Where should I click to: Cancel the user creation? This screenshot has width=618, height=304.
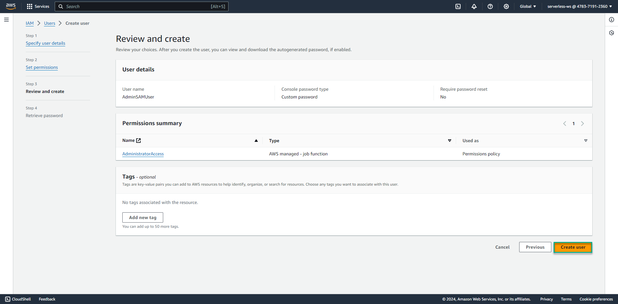502,247
